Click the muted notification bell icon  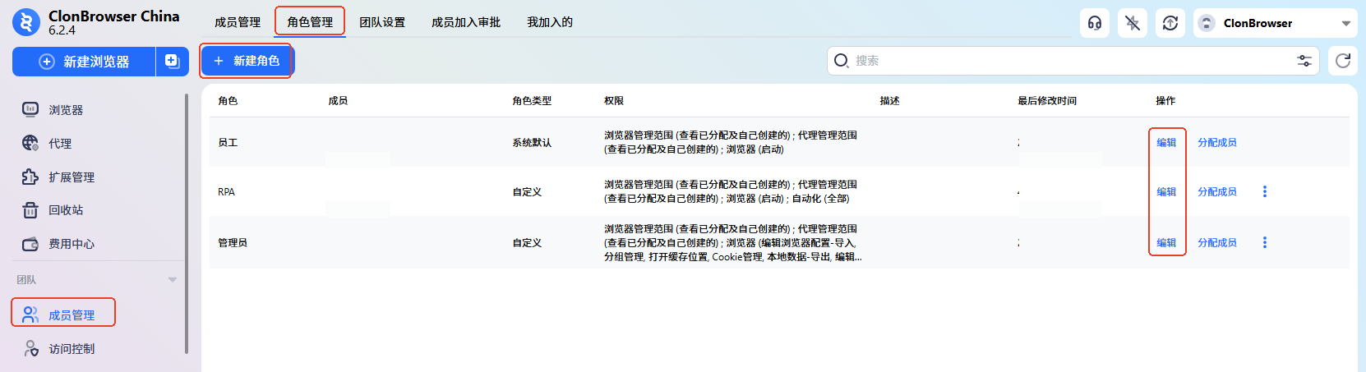click(1133, 23)
